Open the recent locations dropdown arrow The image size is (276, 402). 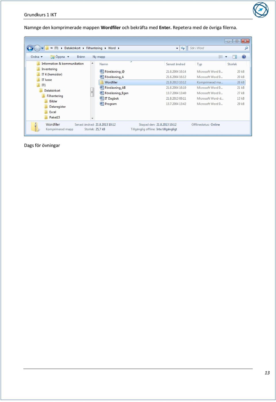tap(42, 48)
